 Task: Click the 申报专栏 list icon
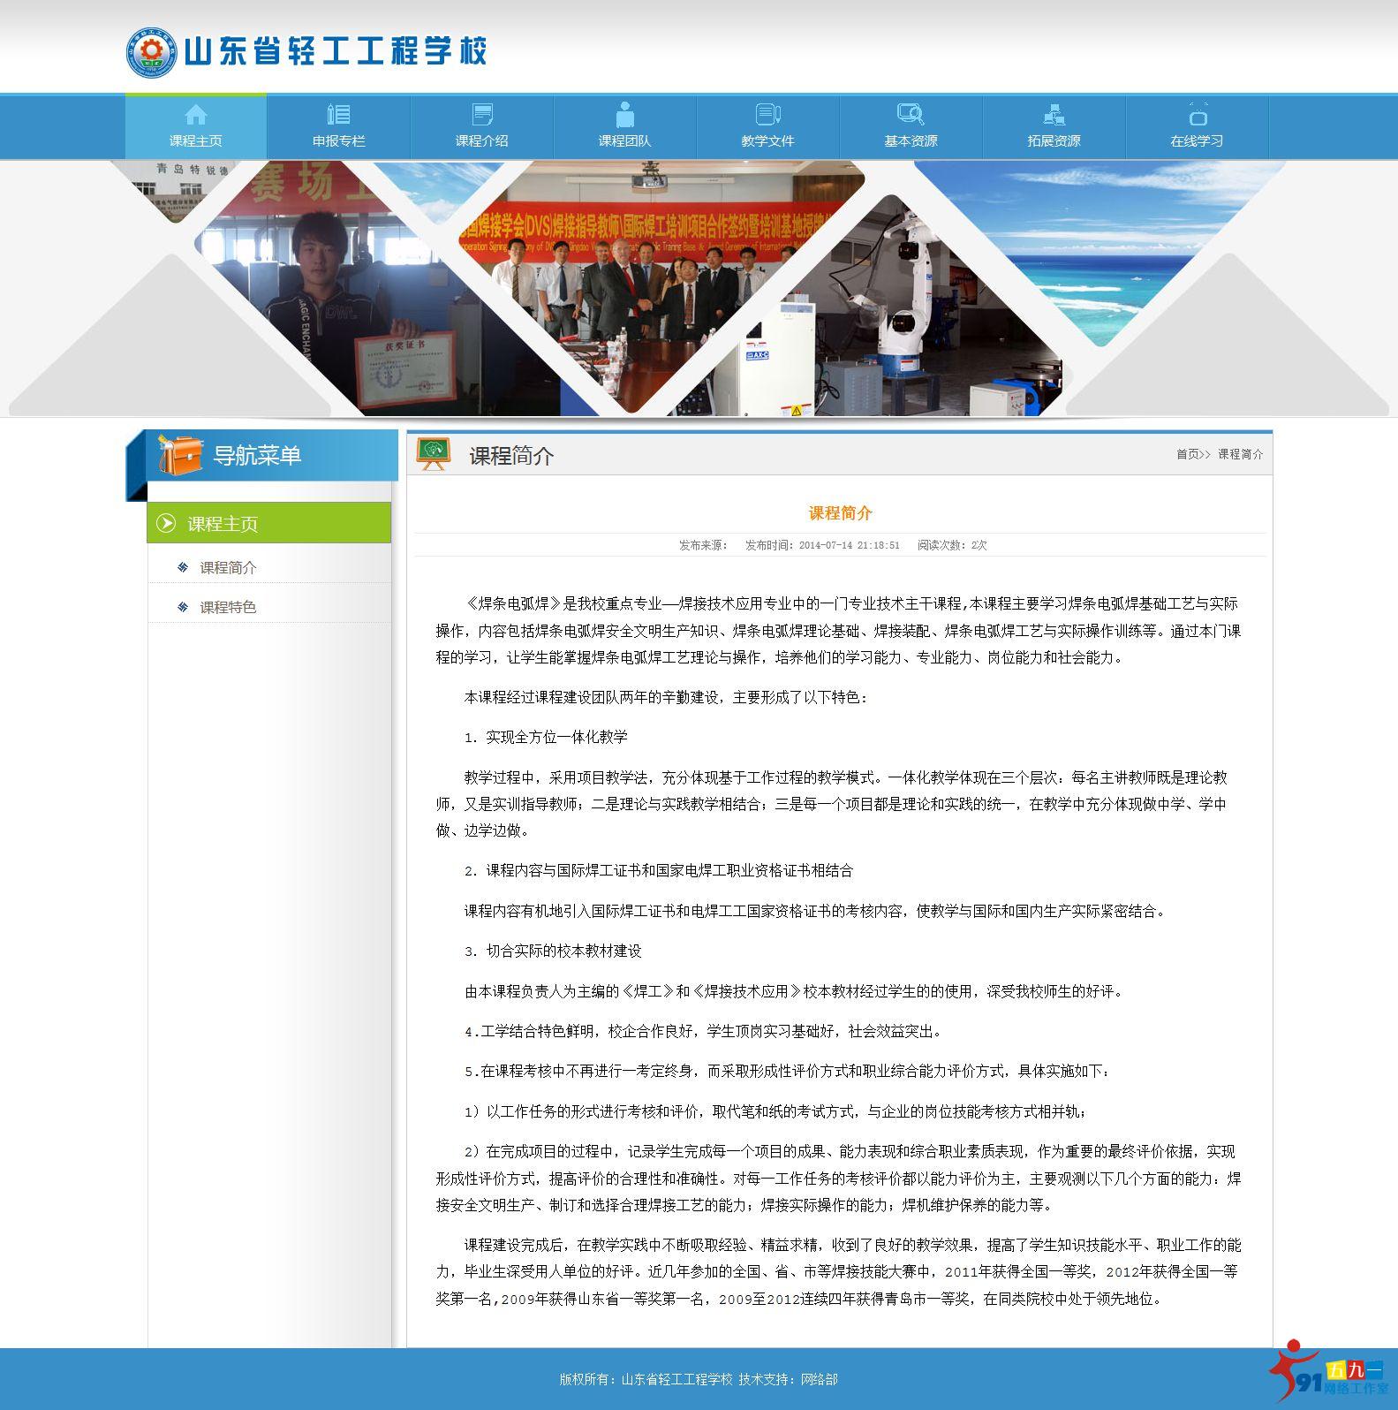click(338, 115)
